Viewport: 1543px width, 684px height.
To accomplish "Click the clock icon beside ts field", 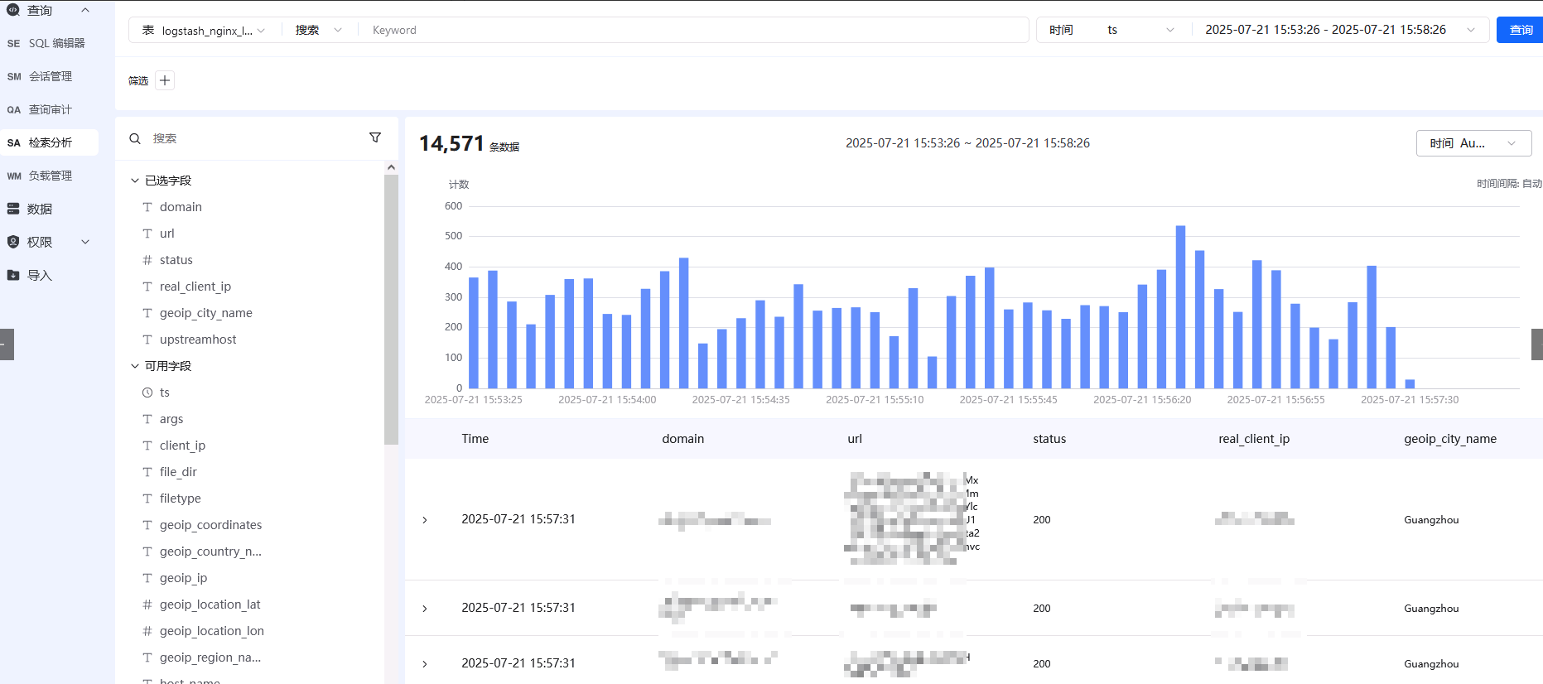I will (x=147, y=393).
